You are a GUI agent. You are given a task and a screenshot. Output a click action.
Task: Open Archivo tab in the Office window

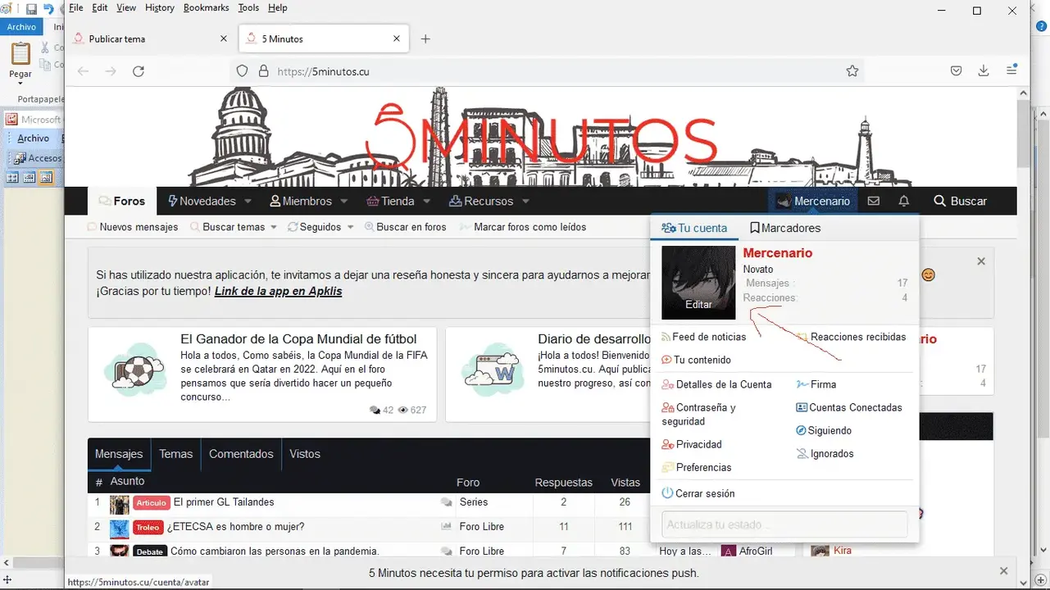tap(21, 27)
